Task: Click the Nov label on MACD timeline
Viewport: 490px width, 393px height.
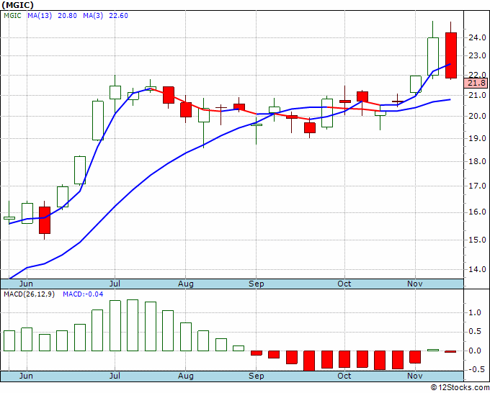Action: (415, 376)
